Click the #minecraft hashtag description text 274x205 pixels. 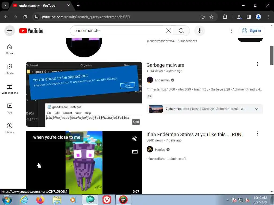tap(178, 159)
